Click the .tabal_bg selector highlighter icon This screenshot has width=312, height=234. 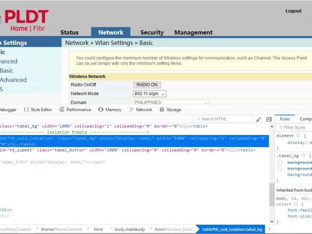point(303,156)
